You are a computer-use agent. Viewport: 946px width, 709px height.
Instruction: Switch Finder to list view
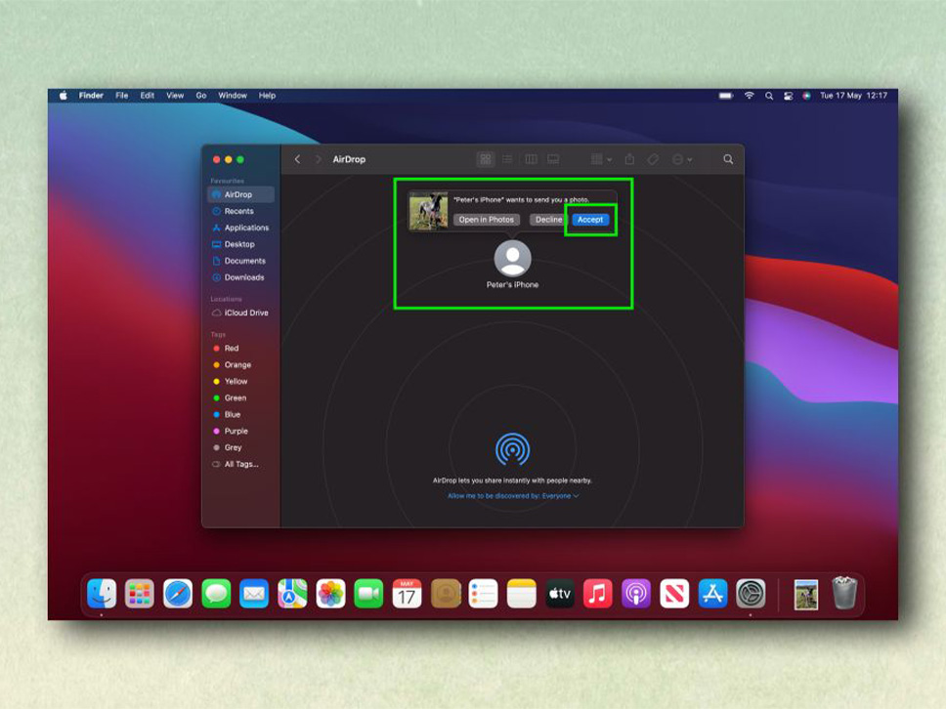[x=507, y=159]
